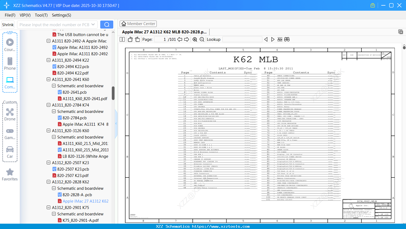The image size is (406, 229).
Task: Rotate the page counterclockwise
Action: point(130,40)
